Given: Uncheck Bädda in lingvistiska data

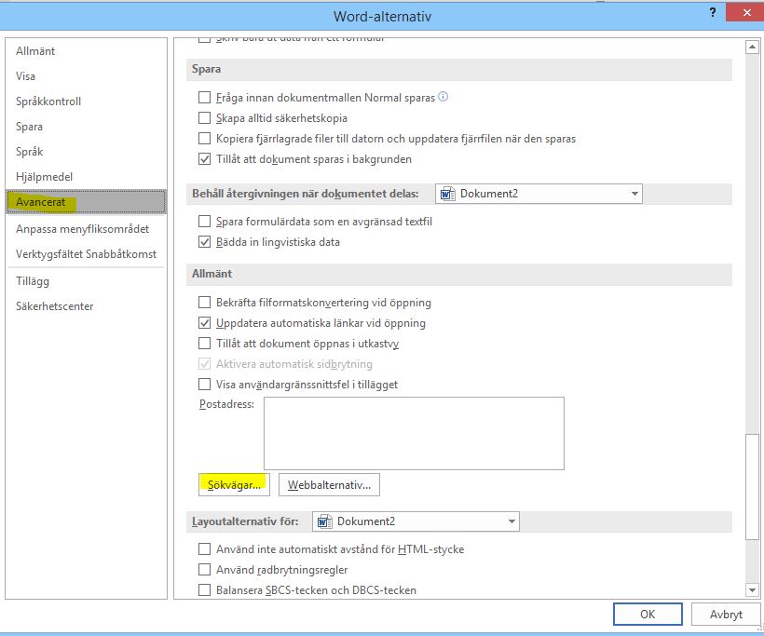Looking at the screenshot, I should pyautogui.click(x=205, y=242).
